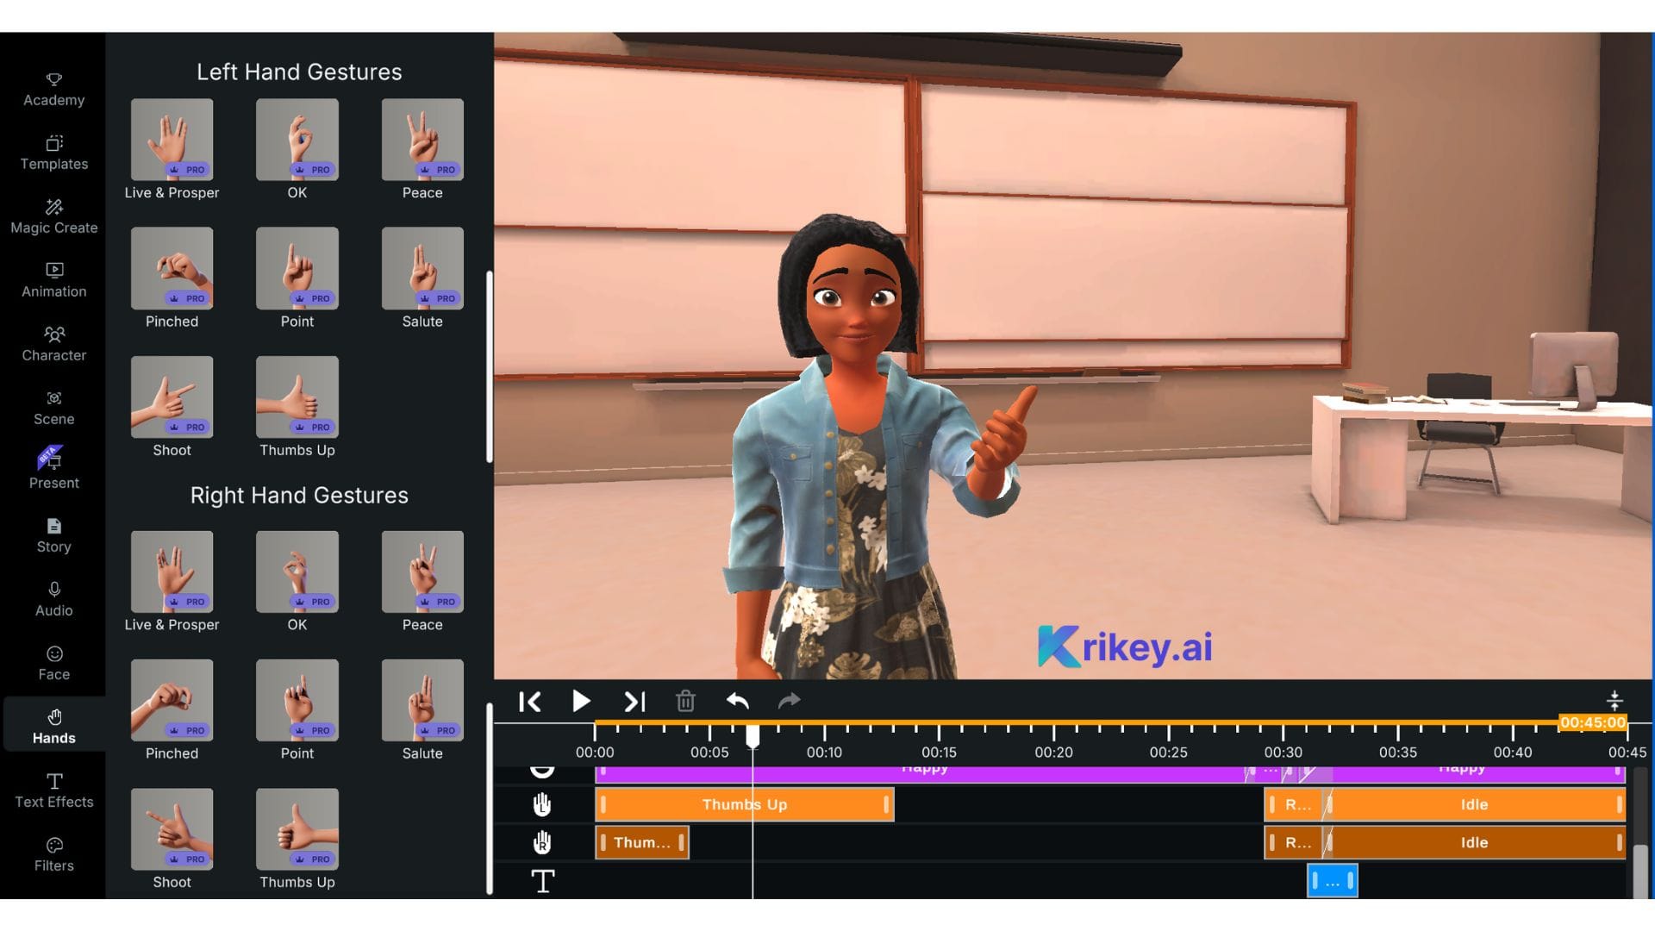The width and height of the screenshot is (1655, 931).
Task: Select the left hand Thumbs Up gesture
Action: click(297, 397)
